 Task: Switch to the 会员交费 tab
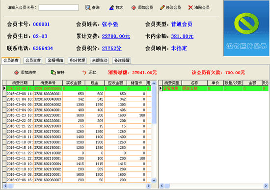coord(33,60)
